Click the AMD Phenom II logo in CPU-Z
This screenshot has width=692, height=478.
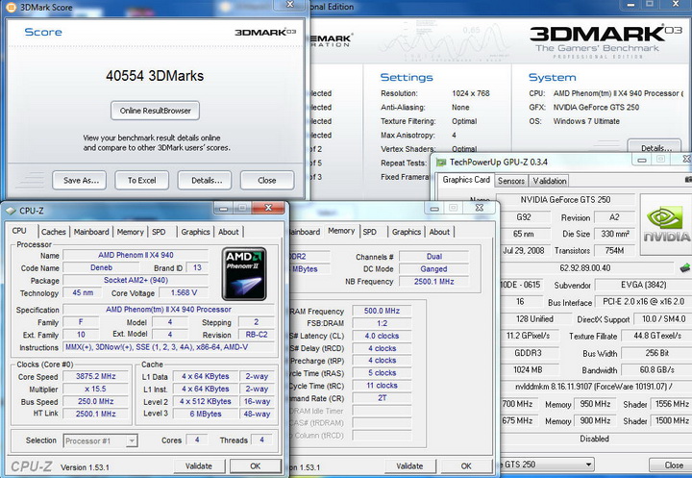[x=244, y=274]
